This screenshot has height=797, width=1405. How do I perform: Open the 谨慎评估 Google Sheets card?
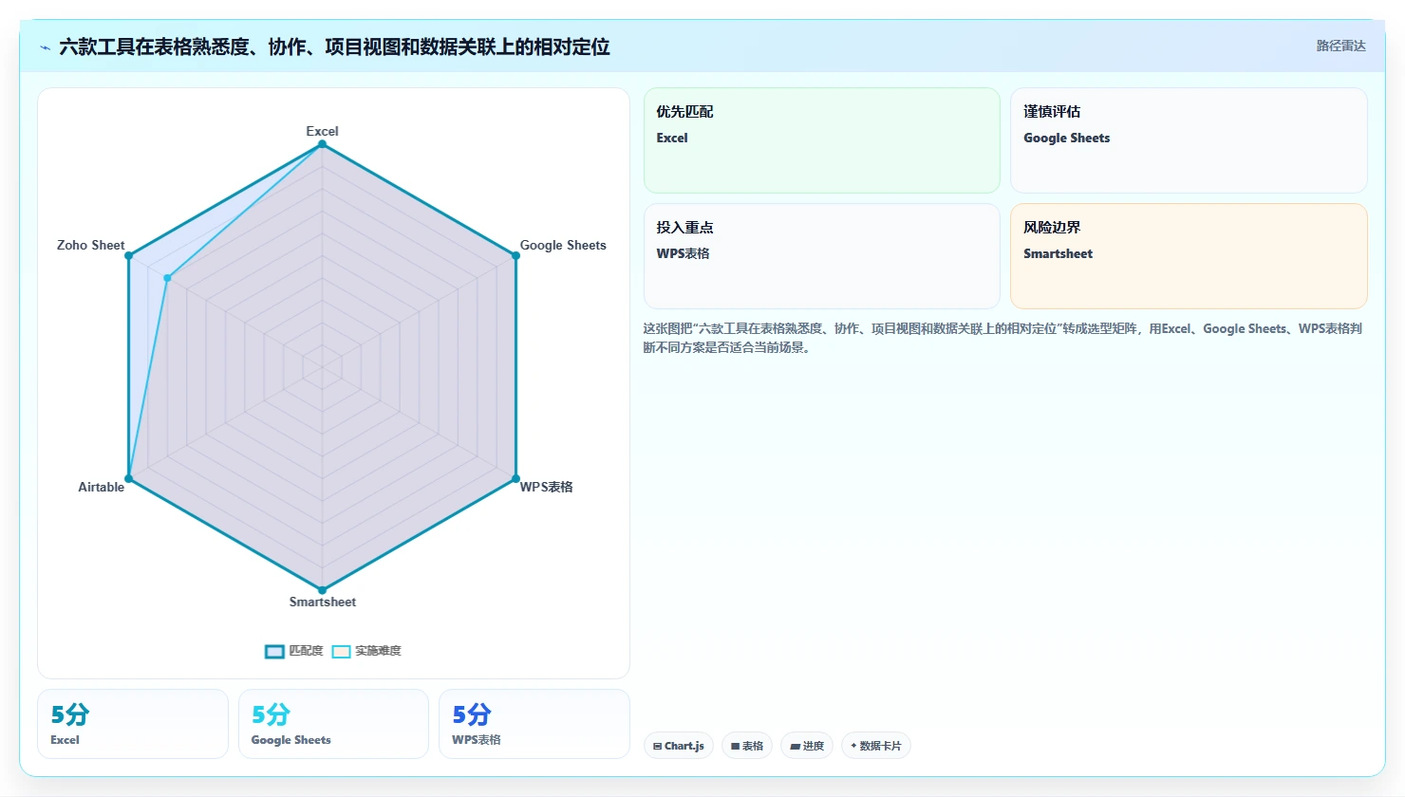coord(1189,140)
